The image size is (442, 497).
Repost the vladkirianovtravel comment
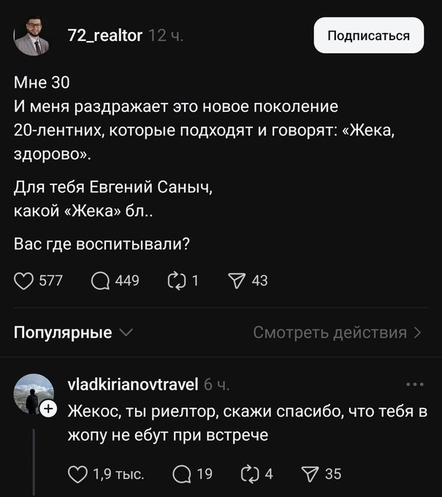pos(248,474)
